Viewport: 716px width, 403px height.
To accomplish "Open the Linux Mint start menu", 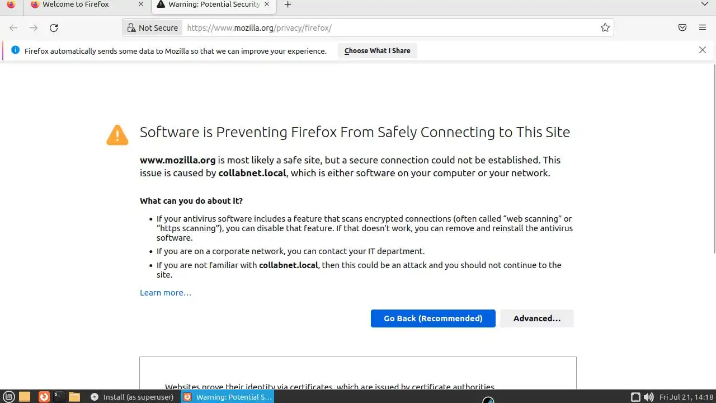I will pos(9,397).
